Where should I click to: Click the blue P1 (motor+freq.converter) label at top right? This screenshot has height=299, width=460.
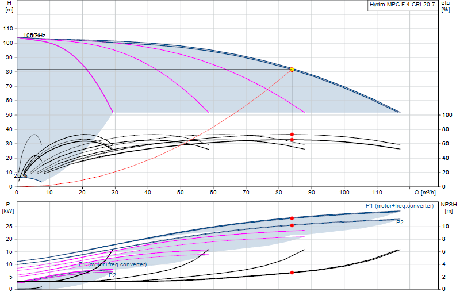400,206
